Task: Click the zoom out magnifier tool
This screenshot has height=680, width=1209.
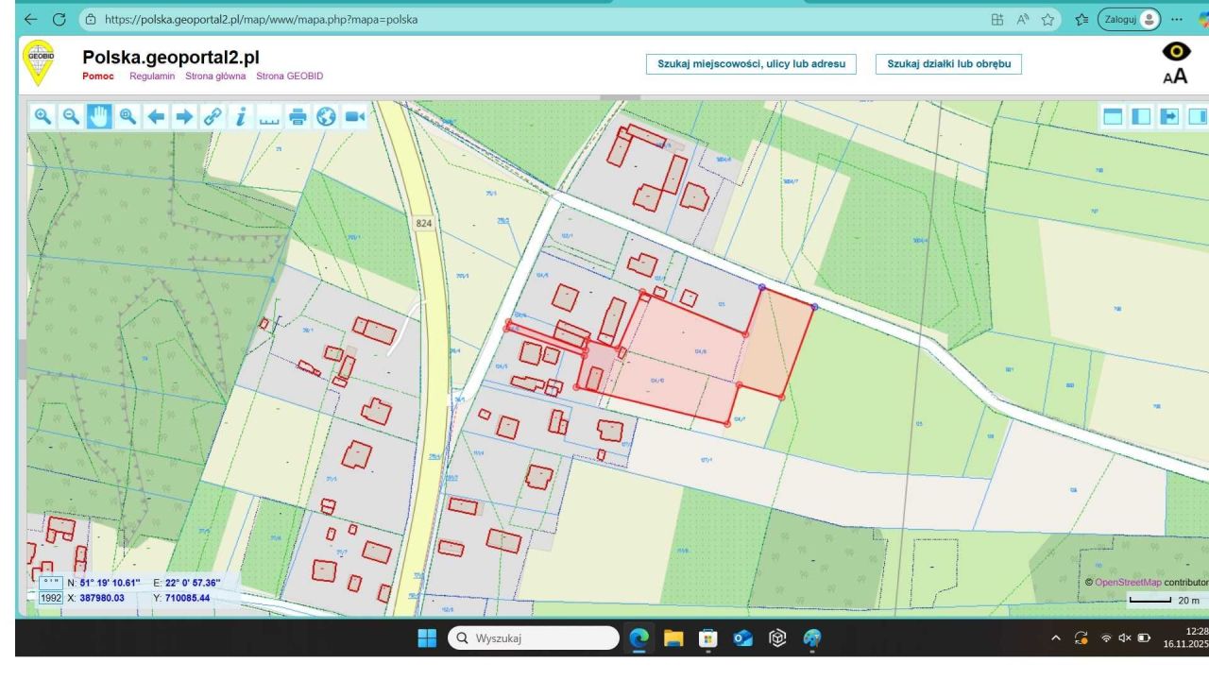Action: pos(70,116)
